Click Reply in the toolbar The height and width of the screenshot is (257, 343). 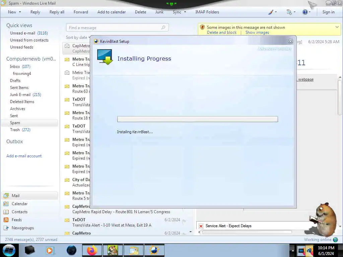point(35,12)
